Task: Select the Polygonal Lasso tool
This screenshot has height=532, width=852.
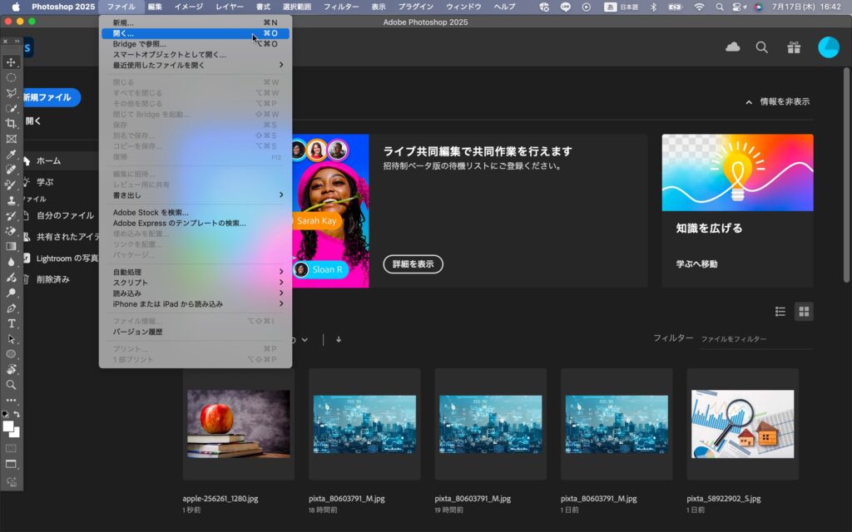Action: coord(11,93)
